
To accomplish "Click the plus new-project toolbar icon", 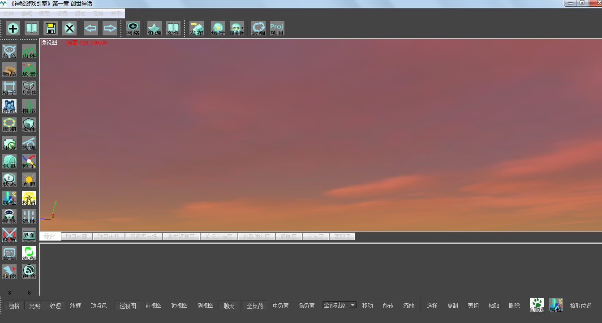I will (13, 29).
